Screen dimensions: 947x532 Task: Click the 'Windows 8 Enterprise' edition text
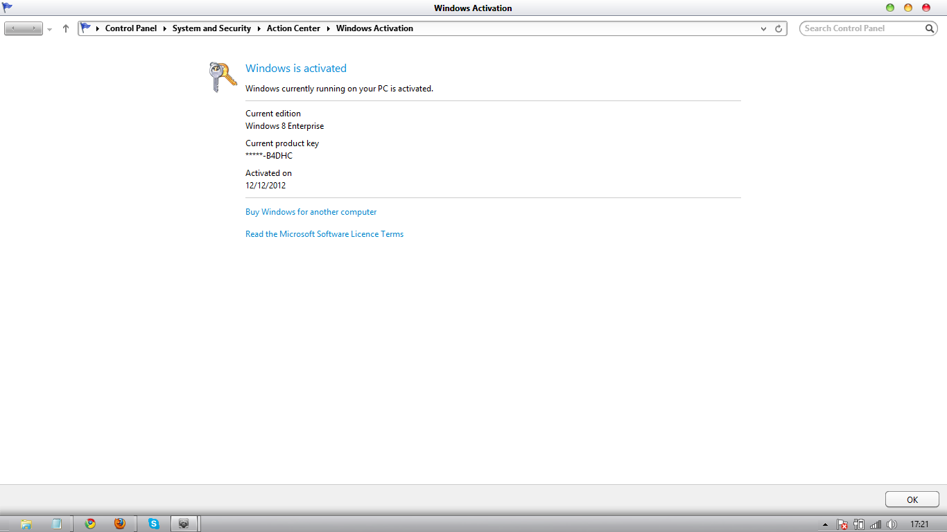coord(285,126)
